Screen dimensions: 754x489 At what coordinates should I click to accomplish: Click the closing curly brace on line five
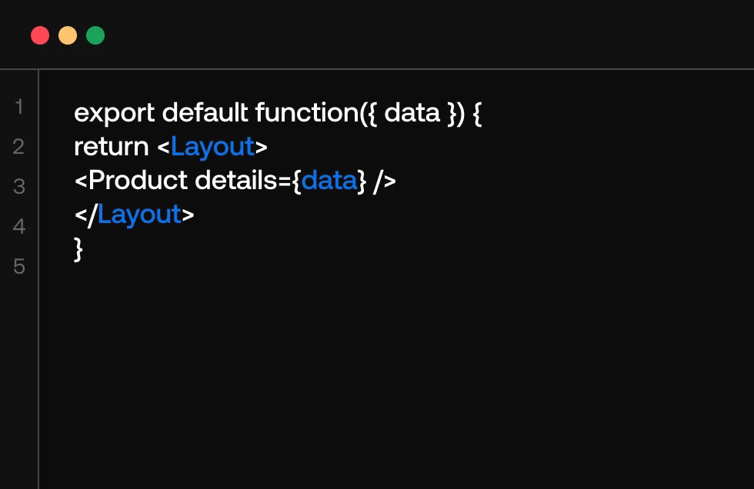pyautogui.click(x=78, y=248)
